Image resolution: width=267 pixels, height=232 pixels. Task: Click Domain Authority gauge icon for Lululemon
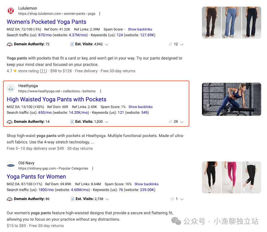click(x=10, y=44)
